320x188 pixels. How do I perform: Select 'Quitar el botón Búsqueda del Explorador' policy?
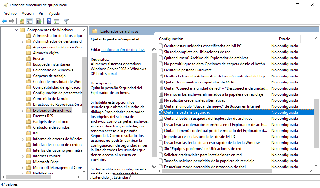[x=208, y=119]
